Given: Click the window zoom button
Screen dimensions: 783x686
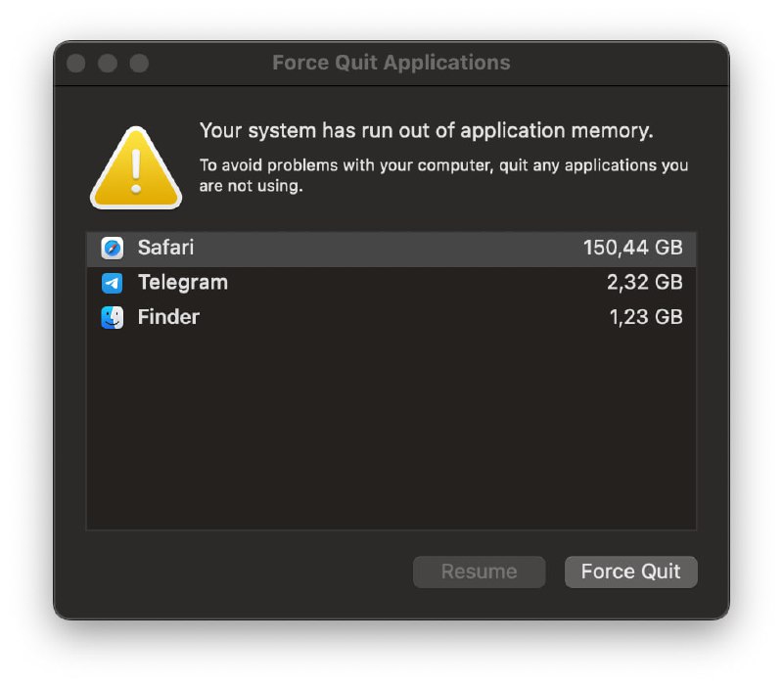Looking at the screenshot, I should tap(139, 64).
